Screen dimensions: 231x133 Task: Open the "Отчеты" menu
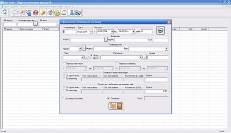coord(33,7)
